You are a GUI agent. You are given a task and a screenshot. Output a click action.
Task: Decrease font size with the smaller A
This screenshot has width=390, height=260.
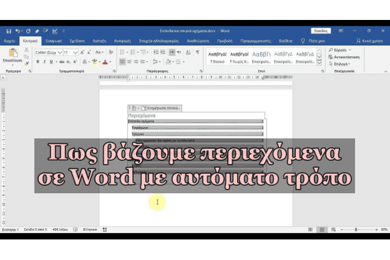pos(89,52)
